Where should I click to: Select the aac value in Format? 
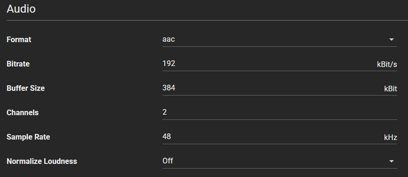169,39
